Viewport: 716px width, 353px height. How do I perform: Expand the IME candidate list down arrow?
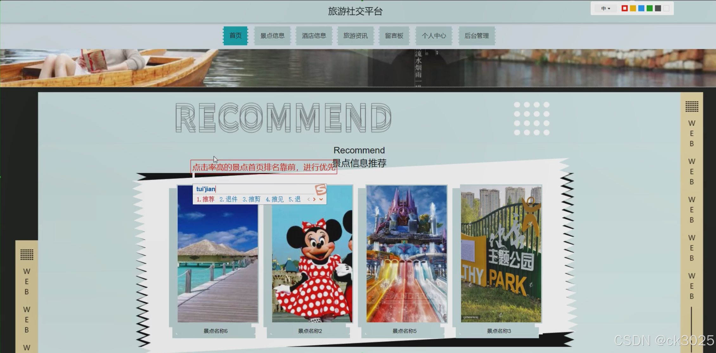tap(321, 199)
